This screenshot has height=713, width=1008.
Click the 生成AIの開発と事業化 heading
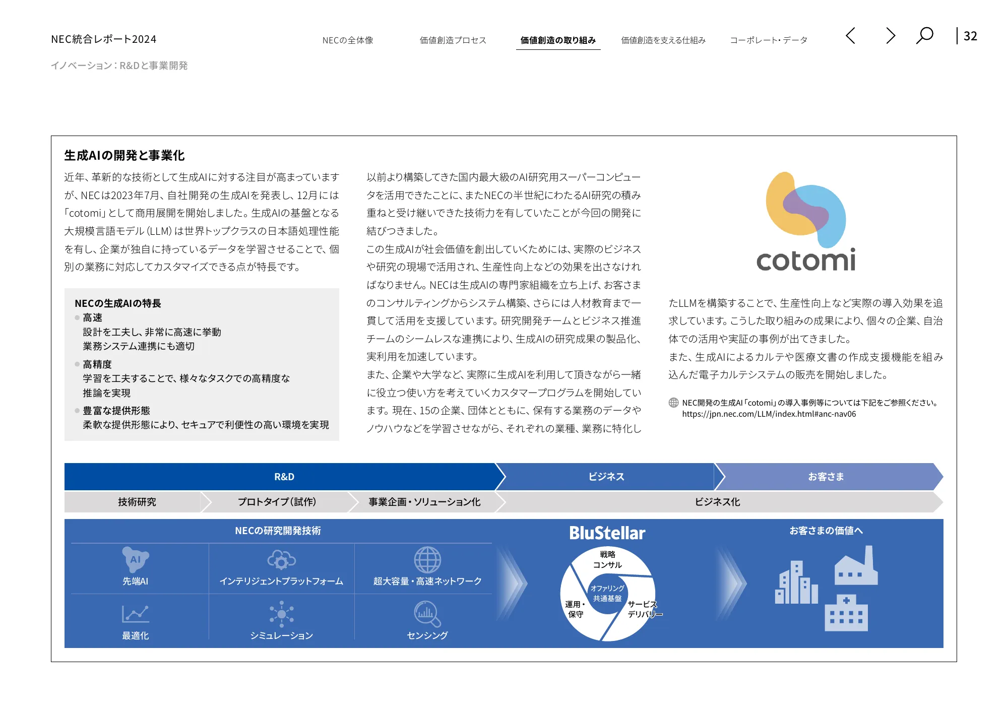coord(124,156)
